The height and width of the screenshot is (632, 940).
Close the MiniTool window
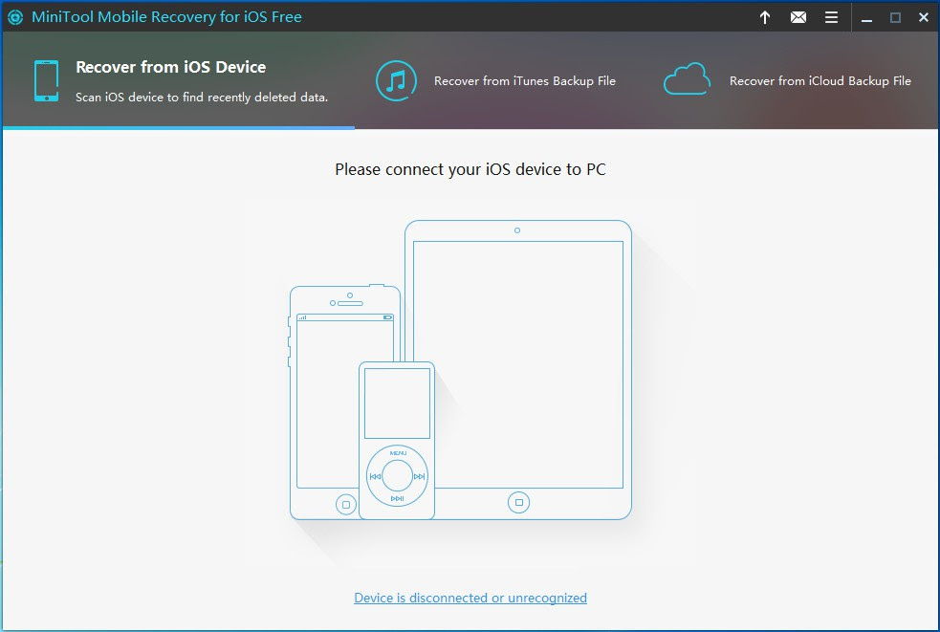(x=924, y=17)
